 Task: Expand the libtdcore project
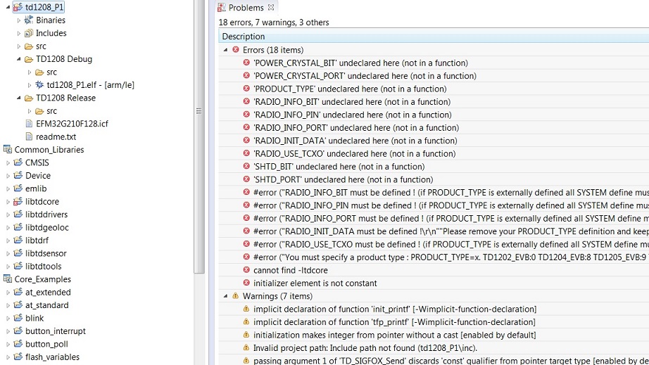8,202
